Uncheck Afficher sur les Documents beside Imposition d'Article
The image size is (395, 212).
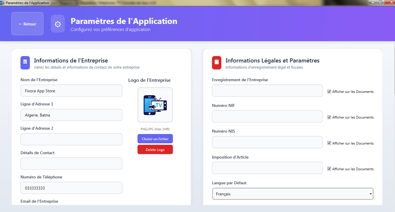tap(329, 169)
